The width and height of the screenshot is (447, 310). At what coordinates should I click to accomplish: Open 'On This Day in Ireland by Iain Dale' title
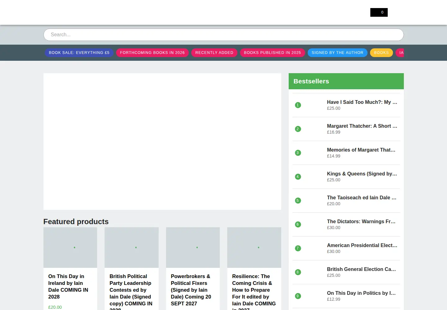point(68,286)
